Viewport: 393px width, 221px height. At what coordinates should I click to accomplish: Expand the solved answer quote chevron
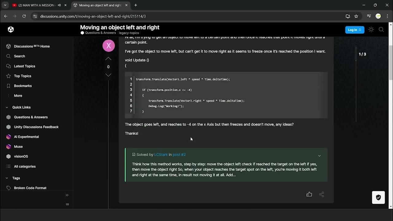point(319,156)
